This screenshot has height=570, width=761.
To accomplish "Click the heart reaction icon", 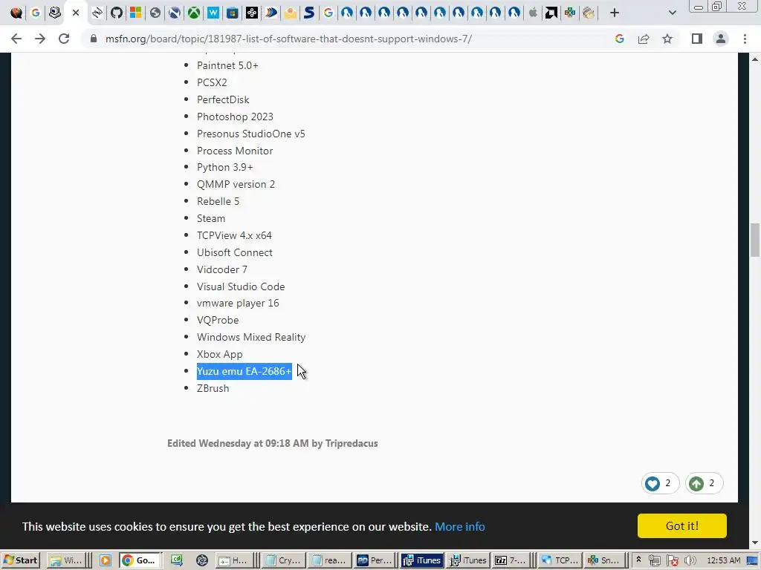I will 652,483.
